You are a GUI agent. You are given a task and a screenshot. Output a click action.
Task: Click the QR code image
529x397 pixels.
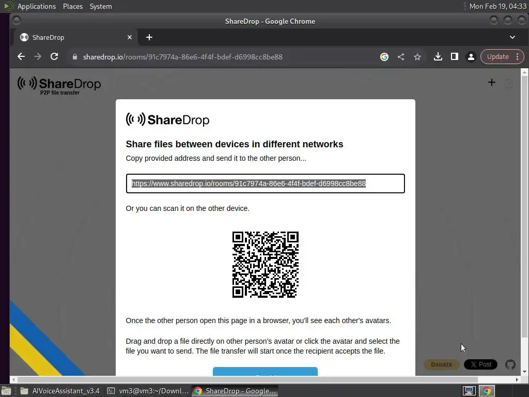tap(266, 265)
